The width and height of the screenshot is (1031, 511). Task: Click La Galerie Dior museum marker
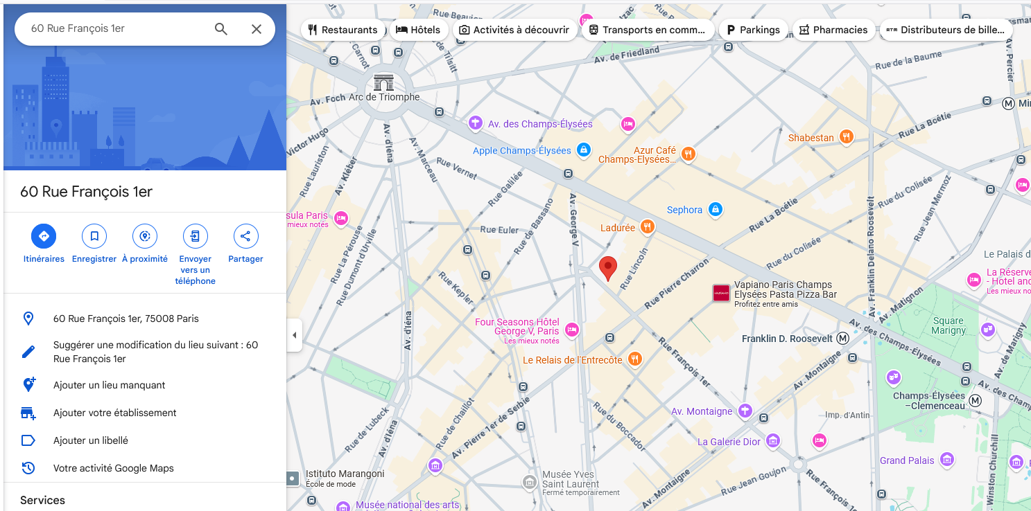point(773,440)
